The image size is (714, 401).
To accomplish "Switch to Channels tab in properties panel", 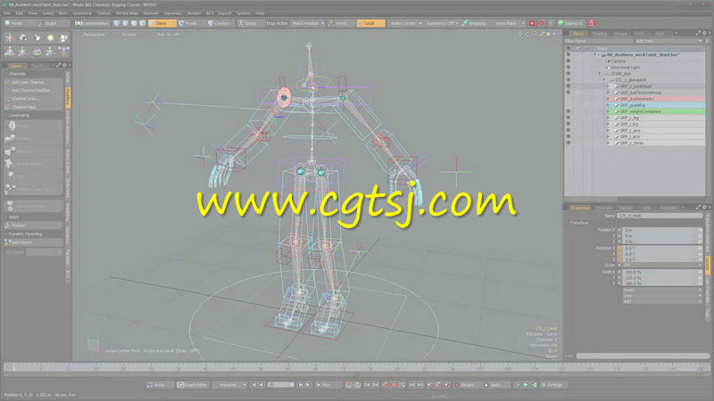I will (x=604, y=208).
